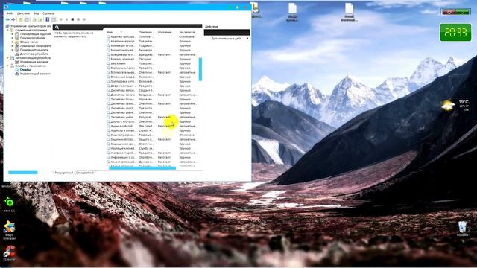Screen dimensions: 477x268
Task: Sort by the Имя column header
Action: pyautogui.click(x=110, y=32)
